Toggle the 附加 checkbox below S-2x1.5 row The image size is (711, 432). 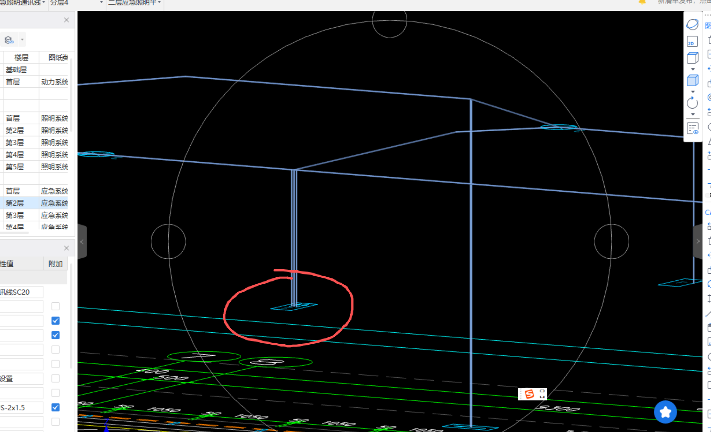coord(55,422)
